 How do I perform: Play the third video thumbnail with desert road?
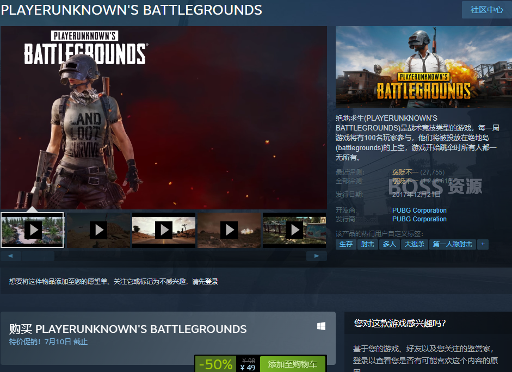coord(164,230)
